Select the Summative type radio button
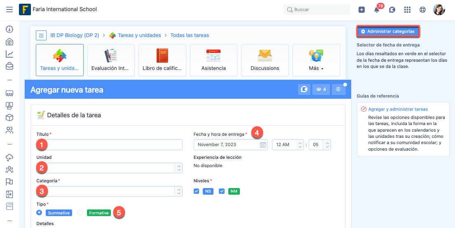 coord(39,213)
